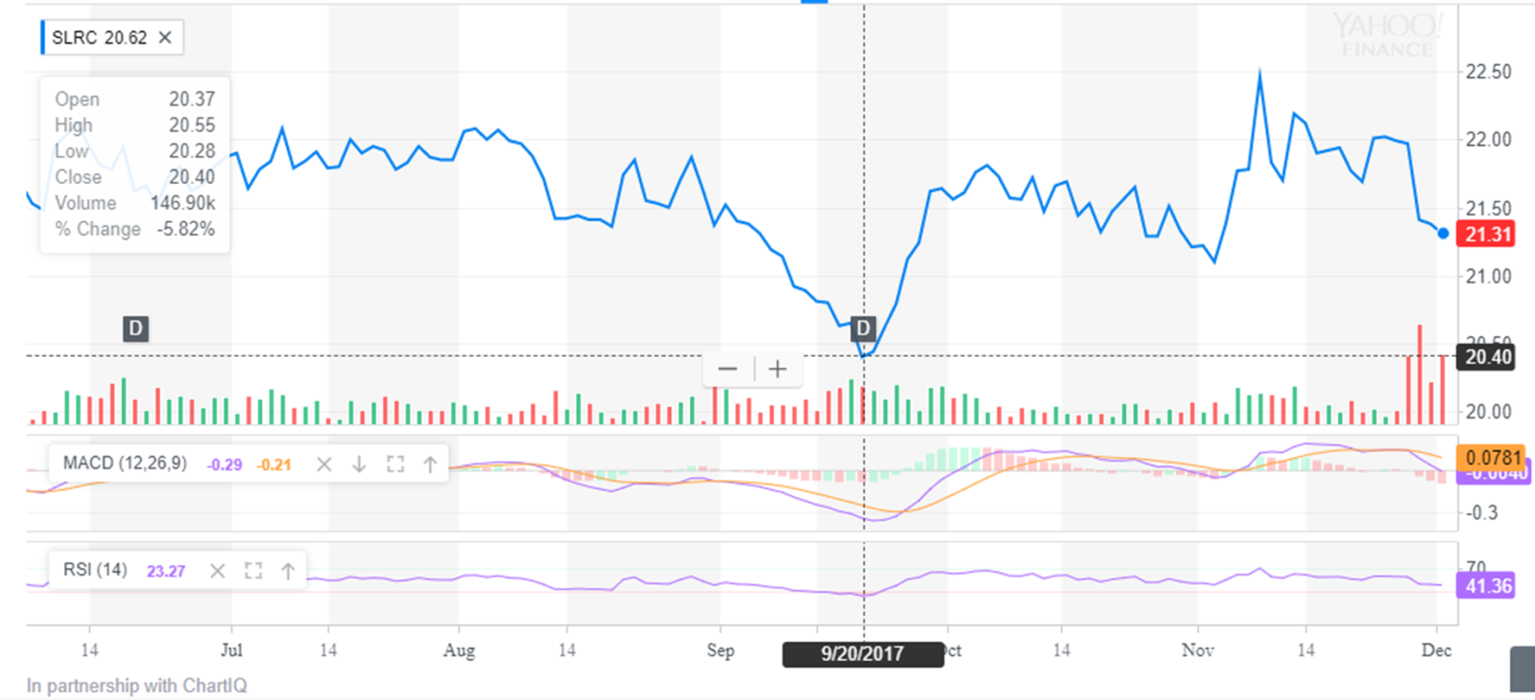Click the 22.50 price axis label
Viewport: 1535px width, 700px height.
coord(1489,73)
